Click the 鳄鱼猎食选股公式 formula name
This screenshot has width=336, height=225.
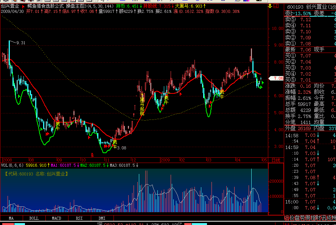click(45, 6)
